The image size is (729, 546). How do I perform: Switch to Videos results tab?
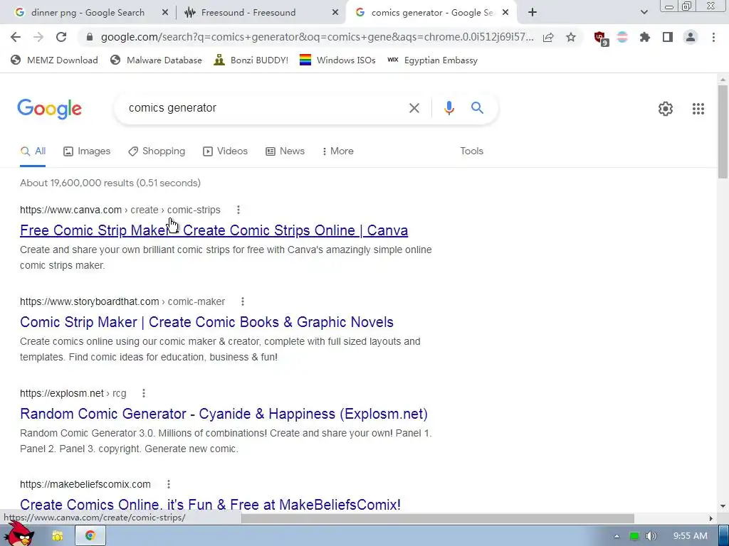coord(225,151)
